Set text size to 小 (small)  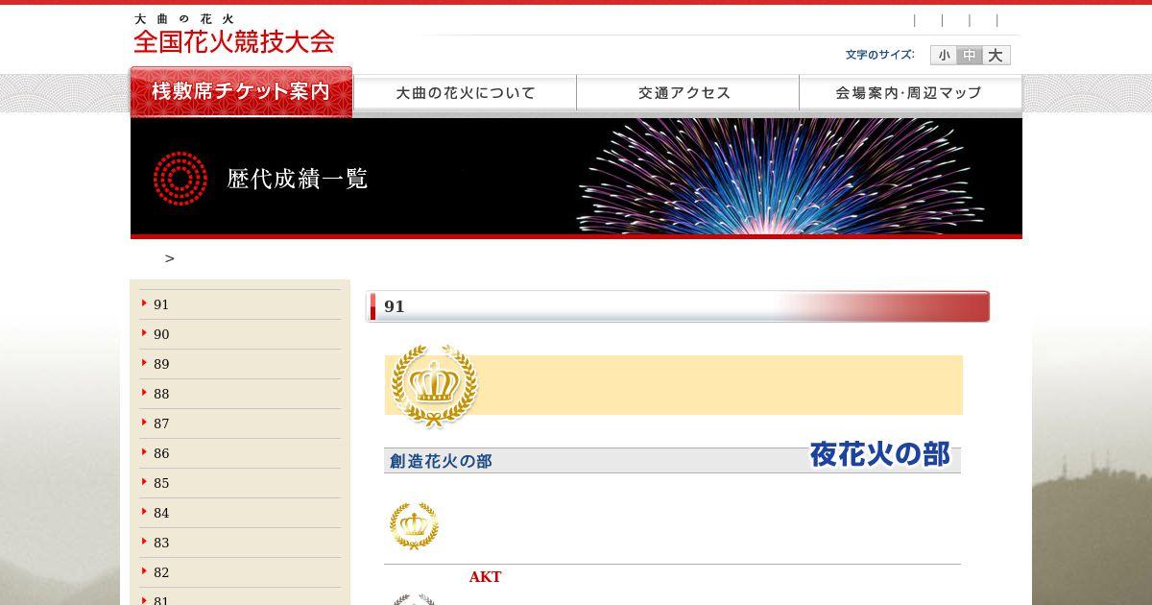(944, 56)
